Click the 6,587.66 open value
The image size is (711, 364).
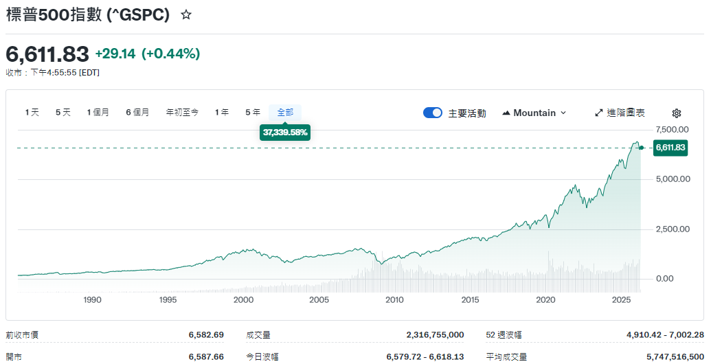pos(206,356)
